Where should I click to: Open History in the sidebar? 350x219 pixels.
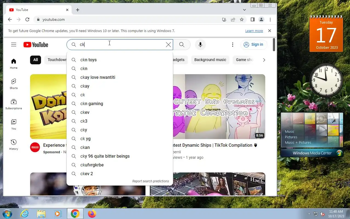[x=14, y=145]
